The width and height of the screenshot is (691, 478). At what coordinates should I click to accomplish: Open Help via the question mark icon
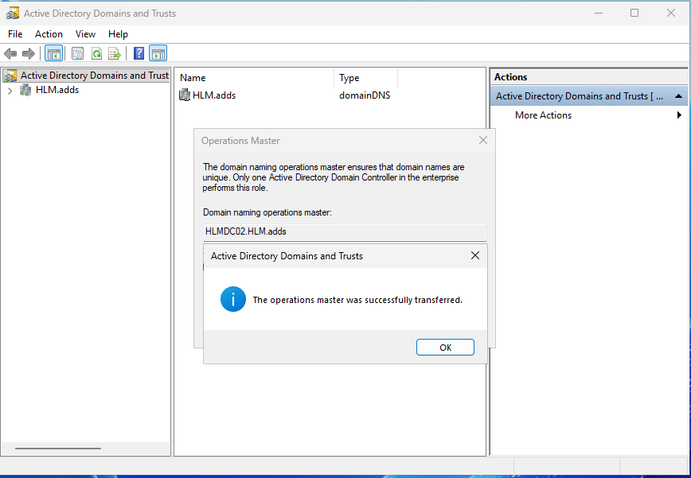click(139, 53)
